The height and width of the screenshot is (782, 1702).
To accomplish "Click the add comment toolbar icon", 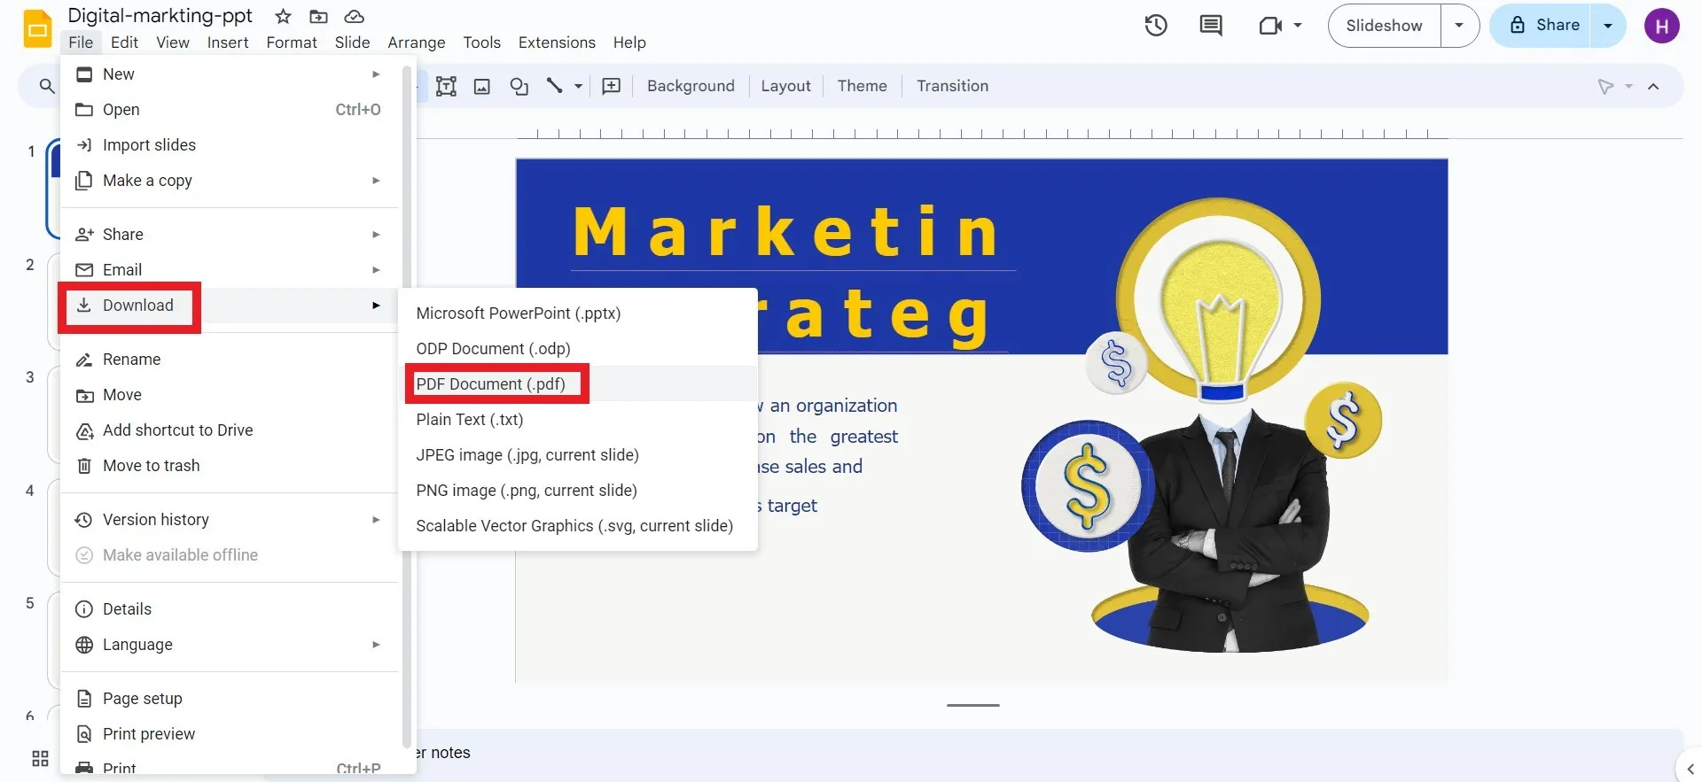I will 612,86.
